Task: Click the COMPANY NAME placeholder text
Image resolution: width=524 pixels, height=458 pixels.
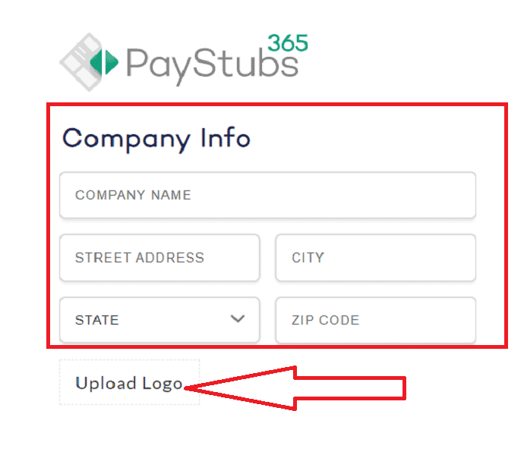Action: [133, 195]
